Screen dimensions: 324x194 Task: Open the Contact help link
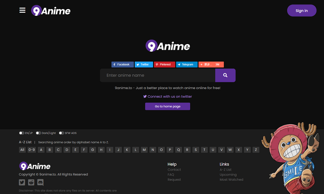pos(174,170)
